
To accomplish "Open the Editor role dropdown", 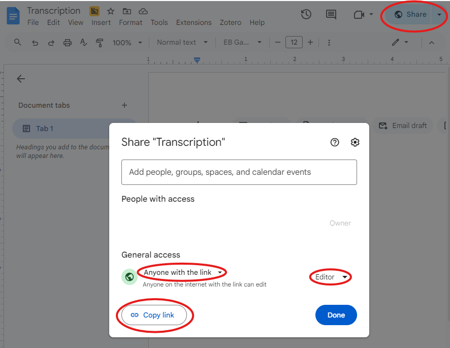I will [x=331, y=277].
